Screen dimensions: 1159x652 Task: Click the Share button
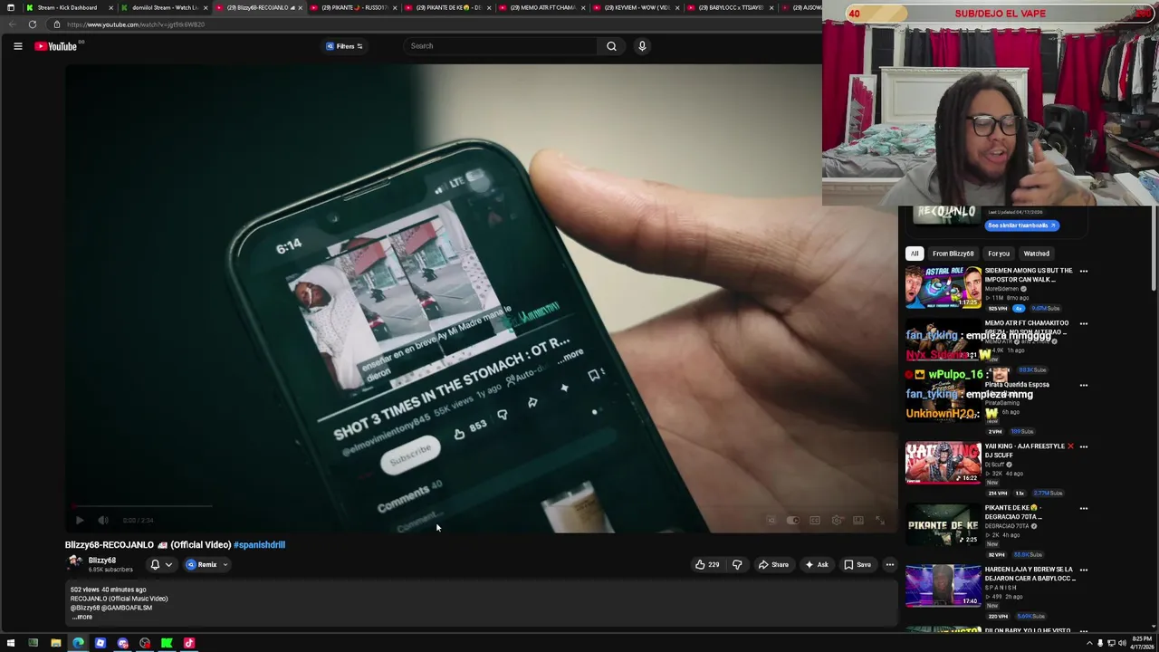click(x=773, y=564)
